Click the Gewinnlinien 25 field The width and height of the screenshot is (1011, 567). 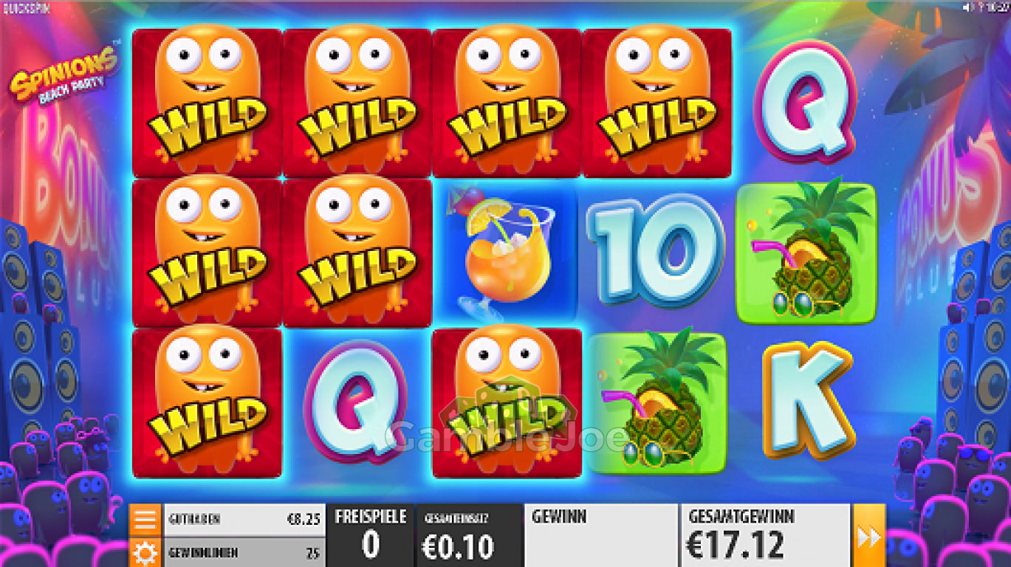pos(244,552)
